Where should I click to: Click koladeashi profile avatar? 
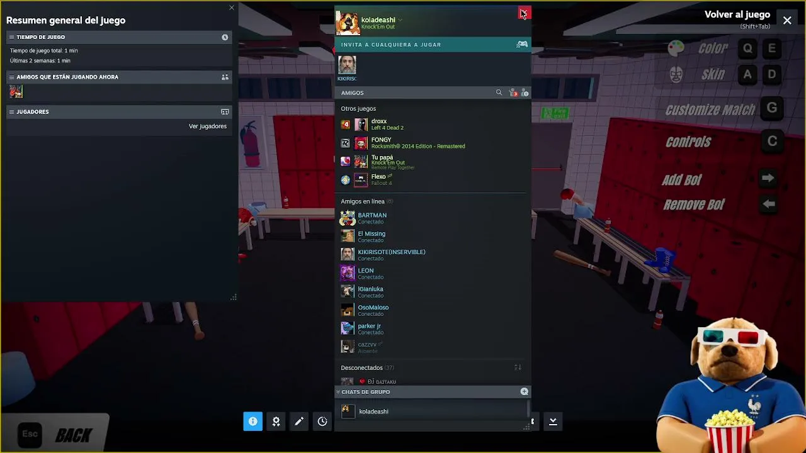[348, 23]
